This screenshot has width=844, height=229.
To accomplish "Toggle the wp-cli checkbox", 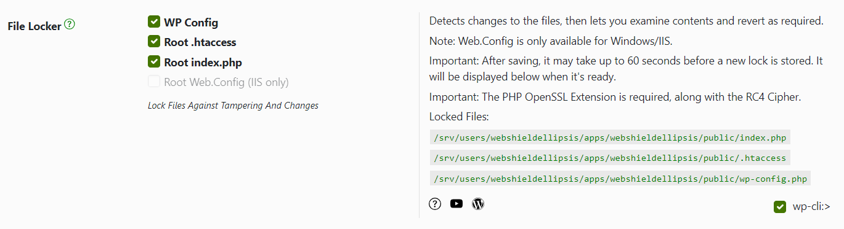I will (780, 207).
